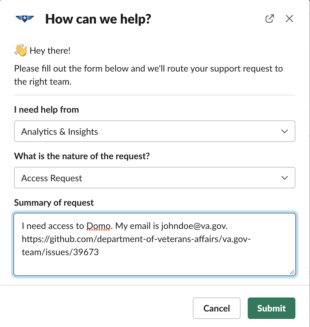This screenshot has height=327, width=310.
Task: Click the GitHub issue link in the summary
Action: point(136,239)
